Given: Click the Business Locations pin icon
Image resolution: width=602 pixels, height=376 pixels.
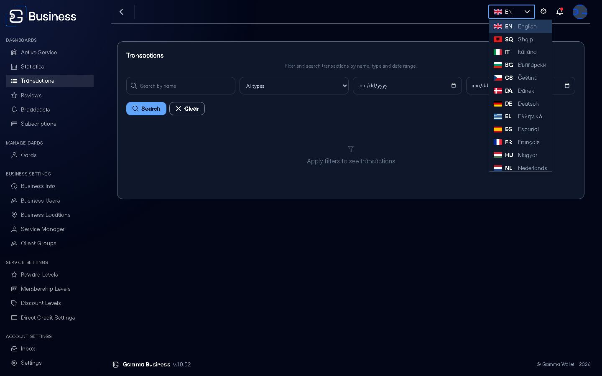Looking at the screenshot, I should [x=14, y=215].
